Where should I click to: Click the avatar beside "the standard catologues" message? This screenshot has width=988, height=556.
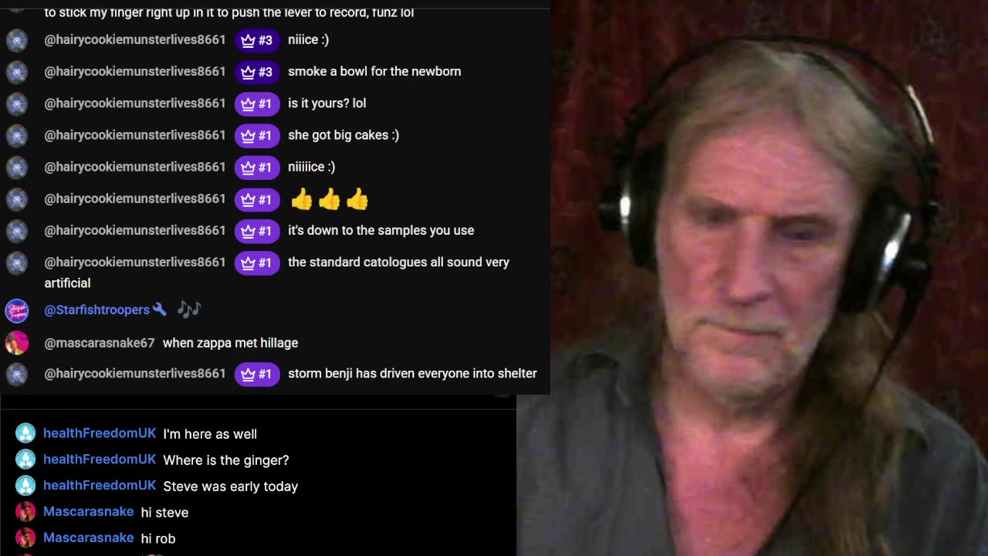click(17, 263)
